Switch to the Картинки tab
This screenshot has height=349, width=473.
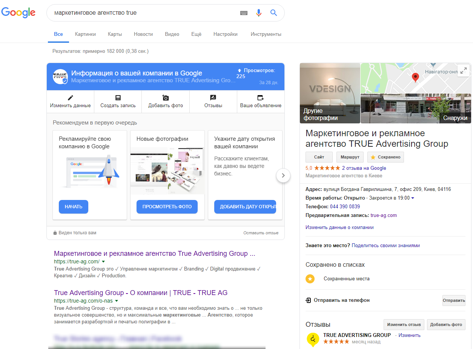pyautogui.click(x=85, y=34)
